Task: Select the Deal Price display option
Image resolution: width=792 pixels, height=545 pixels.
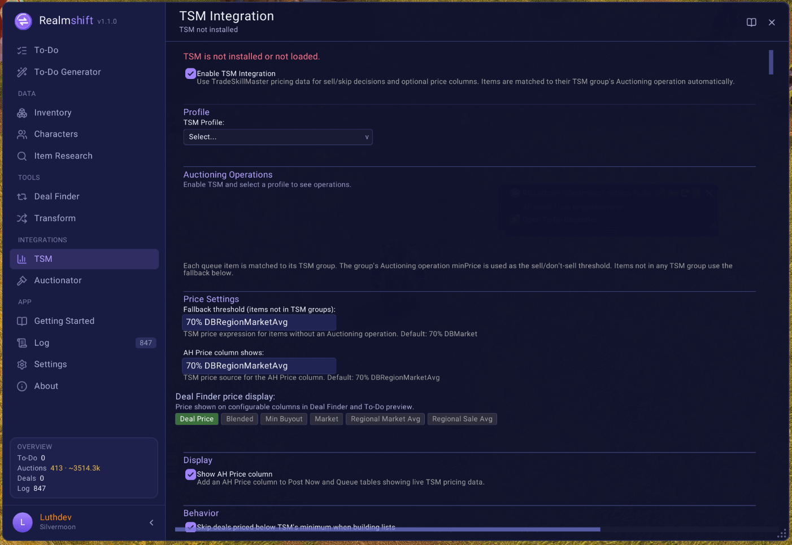Action: click(197, 419)
